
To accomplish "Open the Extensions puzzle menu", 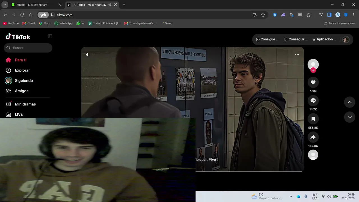I will coord(309,15).
